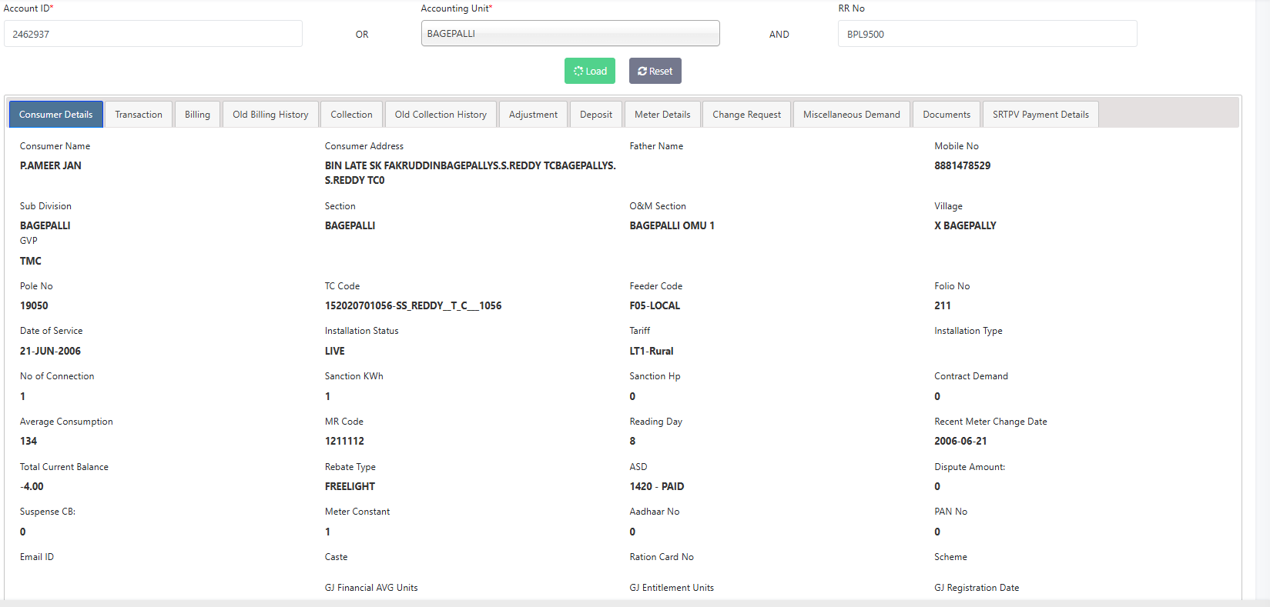
Task: Open the Old Billing History tab
Action: tap(270, 115)
